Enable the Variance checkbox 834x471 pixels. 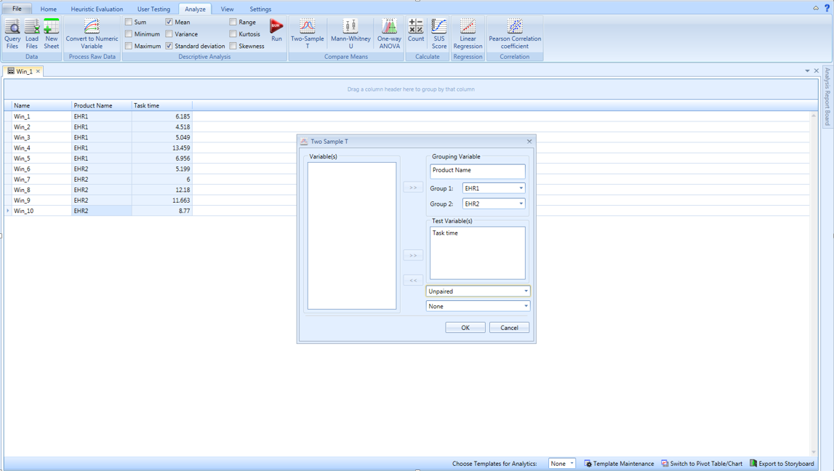[169, 34]
